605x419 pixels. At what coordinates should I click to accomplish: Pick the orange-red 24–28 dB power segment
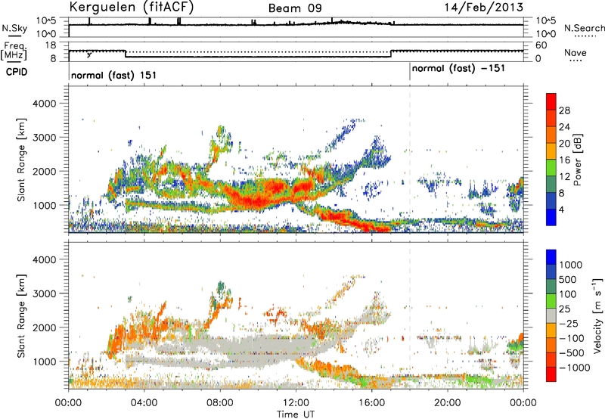click(x=551, y=118)
